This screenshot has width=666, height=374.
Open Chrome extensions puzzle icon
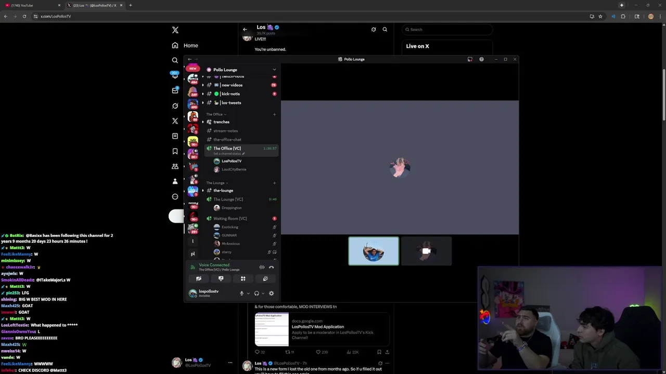tap(623, 16)
